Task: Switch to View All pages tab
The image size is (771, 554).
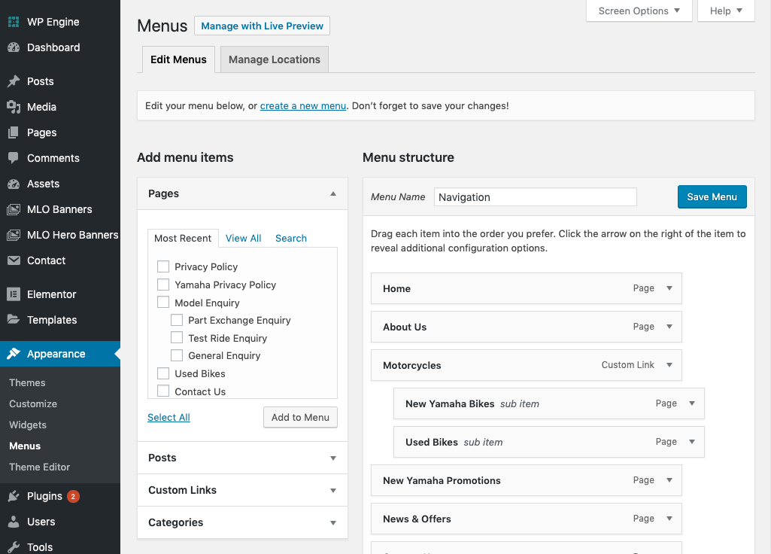Action: 243,238
